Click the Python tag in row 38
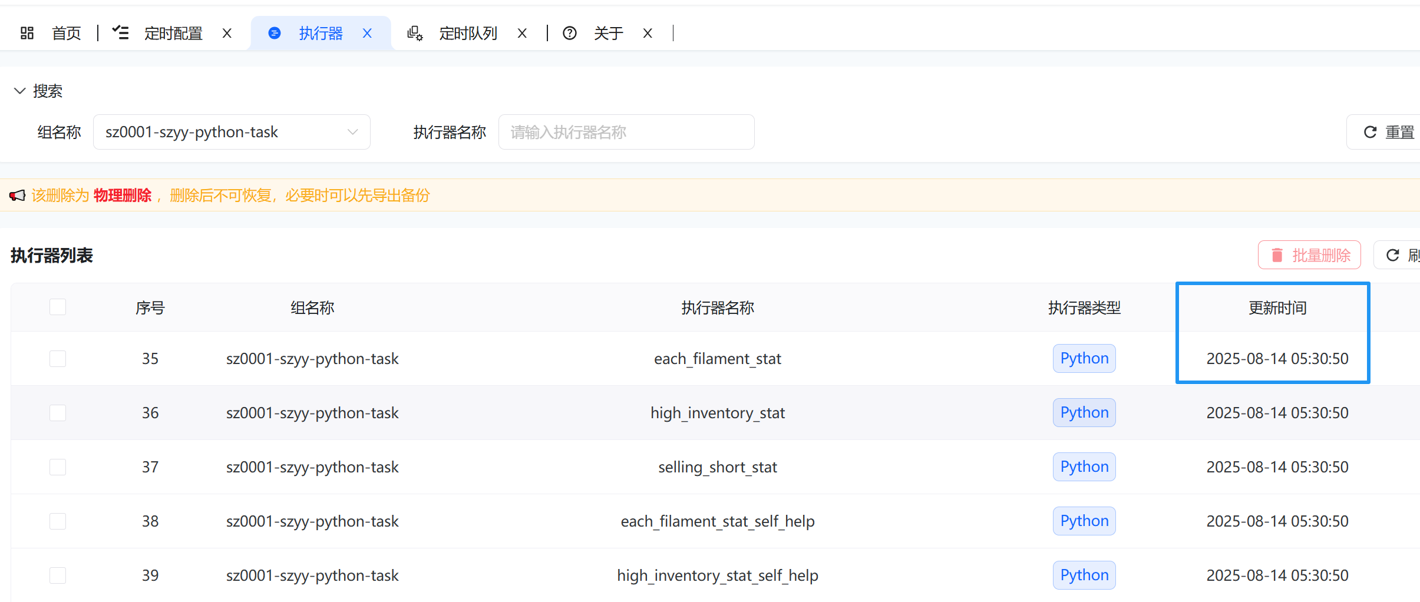Image resolution: width=1420 pixels, height=602 pixels. [1084, 521]
